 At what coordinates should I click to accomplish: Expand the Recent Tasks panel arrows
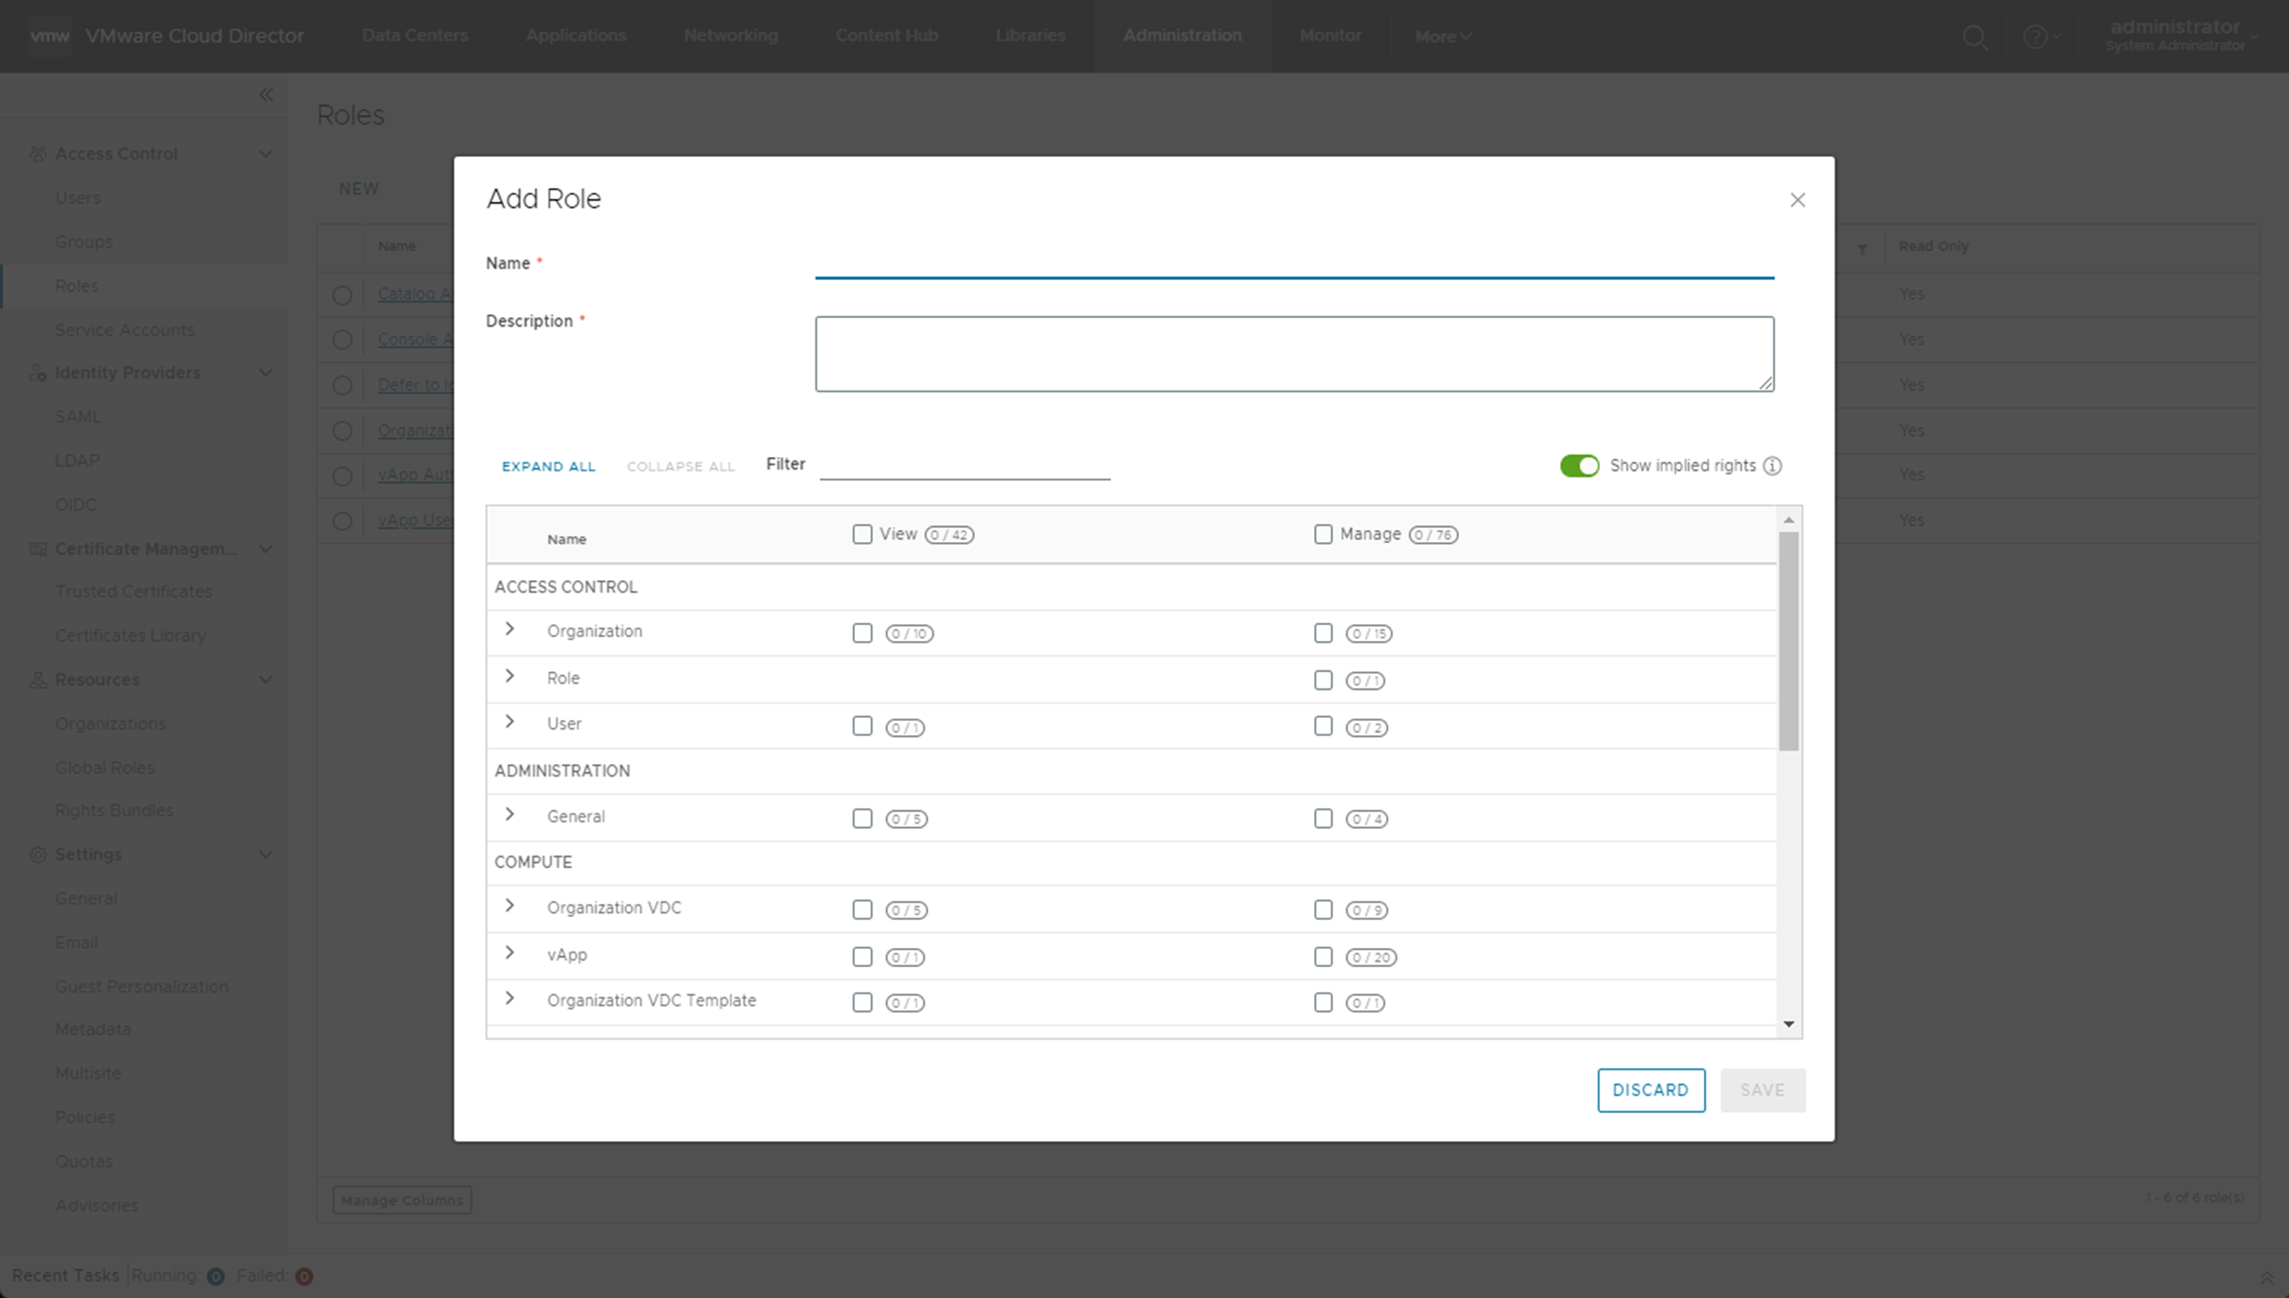coord(2266,1277)
